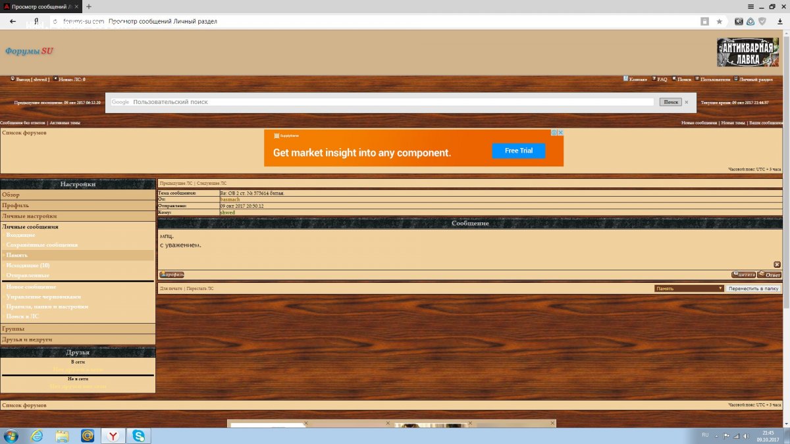Open the Skype taskbar icon

click(x=139, y=435)
